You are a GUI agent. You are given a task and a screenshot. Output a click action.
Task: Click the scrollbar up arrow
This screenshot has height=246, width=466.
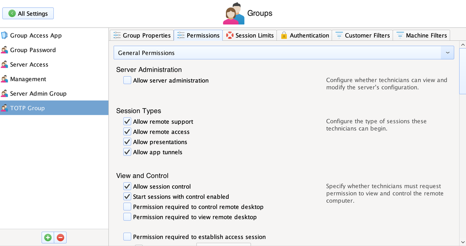coord(463,45)
